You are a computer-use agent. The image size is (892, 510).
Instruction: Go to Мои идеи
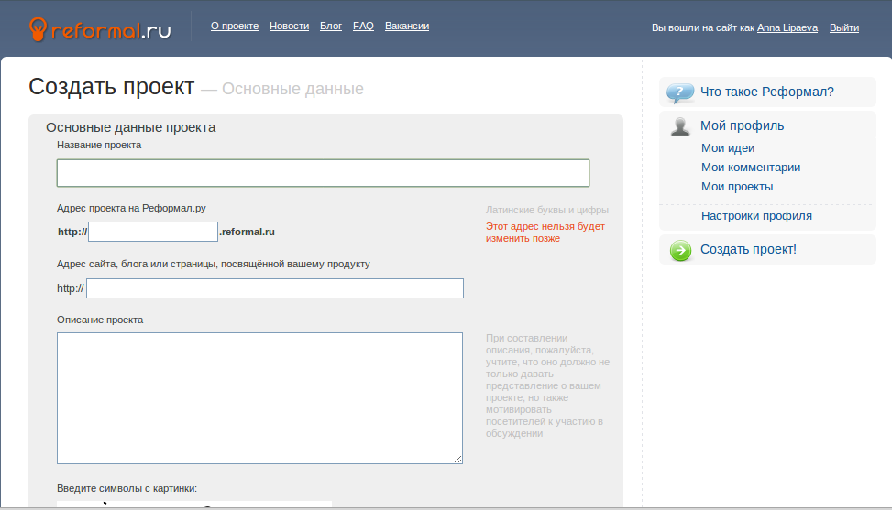pos(728,148)
